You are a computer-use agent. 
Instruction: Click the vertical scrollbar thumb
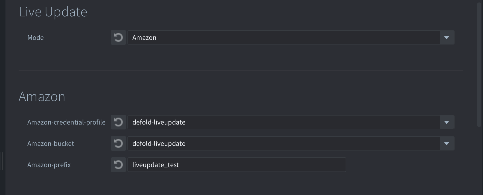(x=479, y=64)
